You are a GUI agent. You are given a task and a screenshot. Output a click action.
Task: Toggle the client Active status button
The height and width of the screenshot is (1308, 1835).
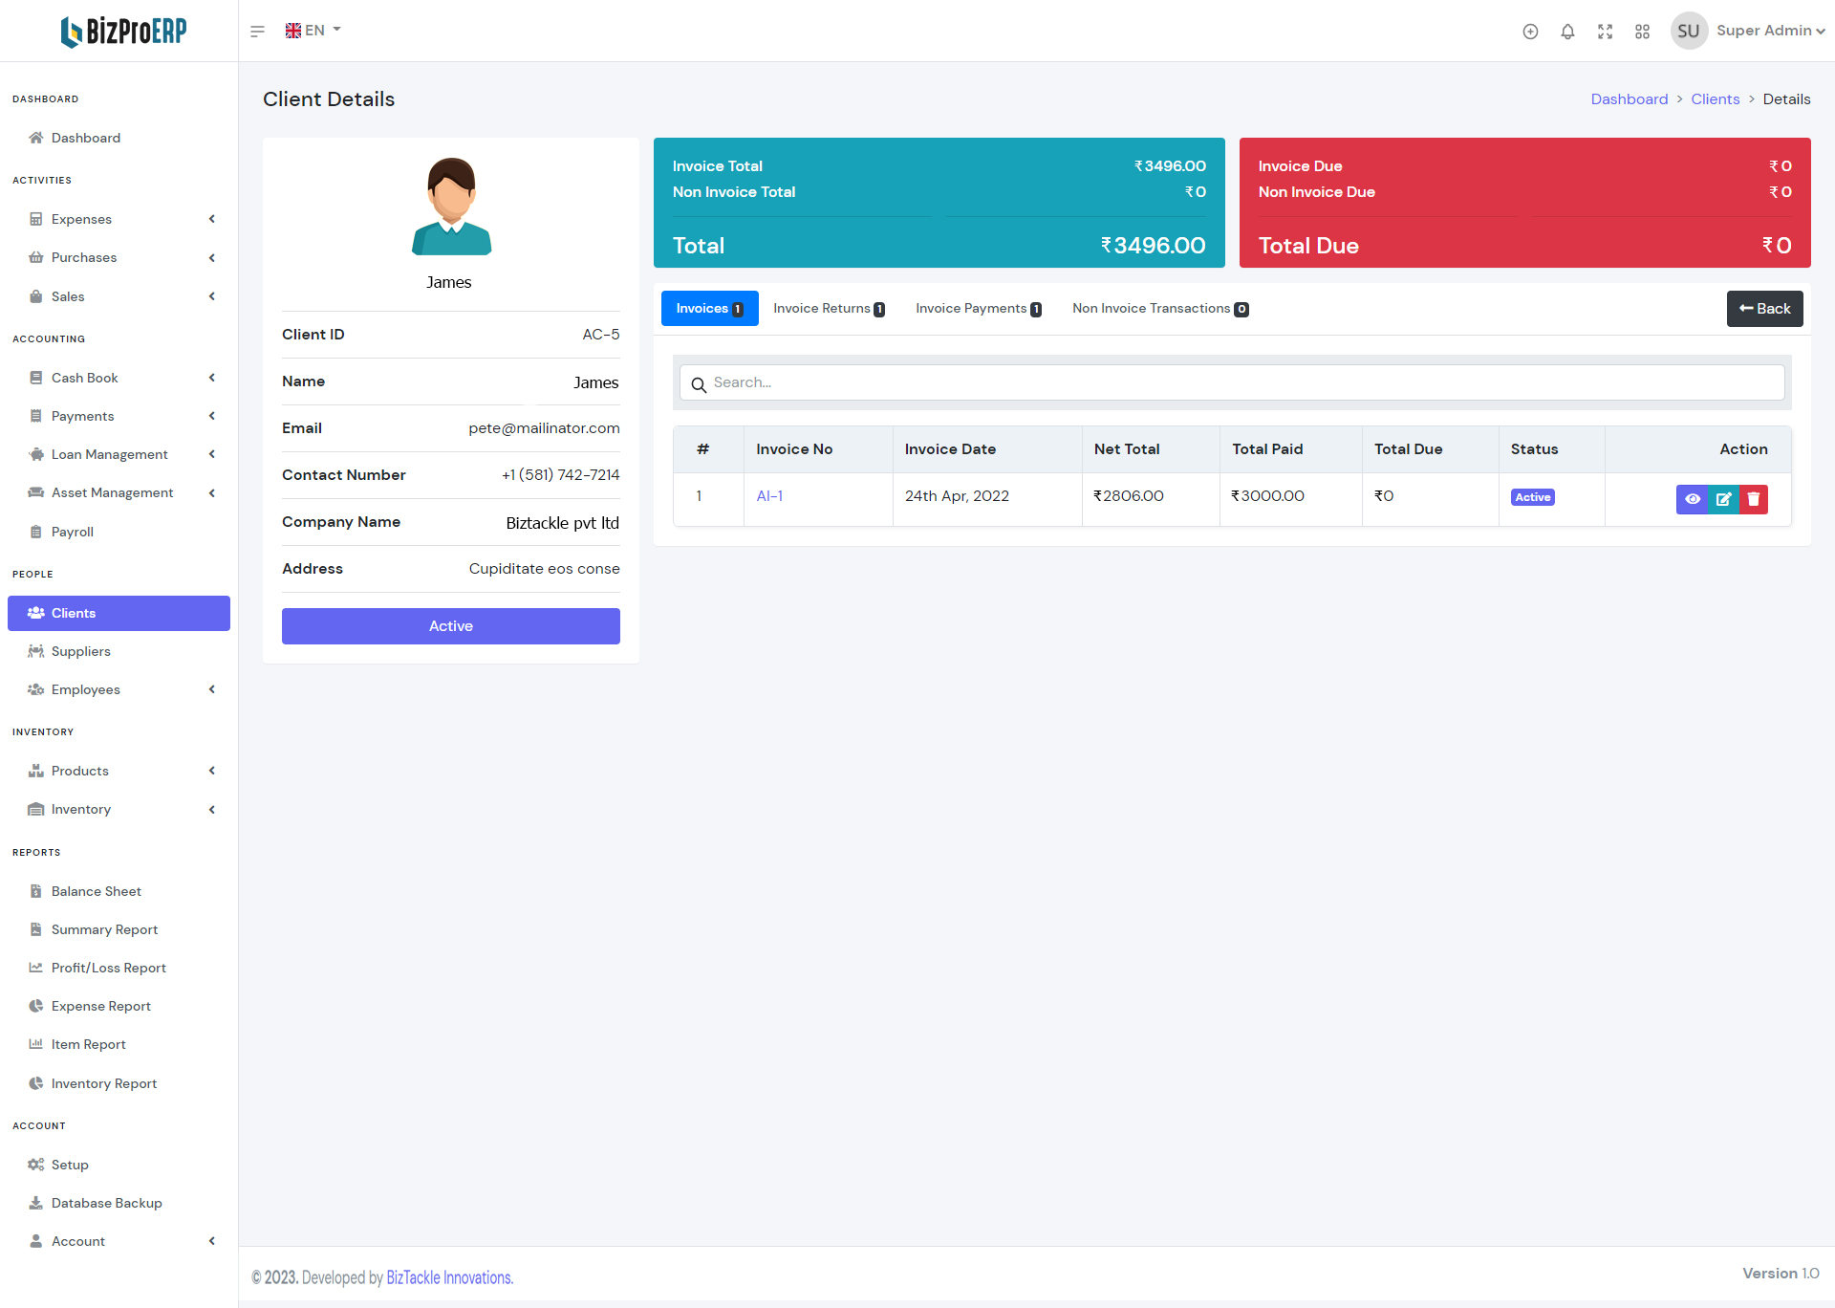(450, 626)
